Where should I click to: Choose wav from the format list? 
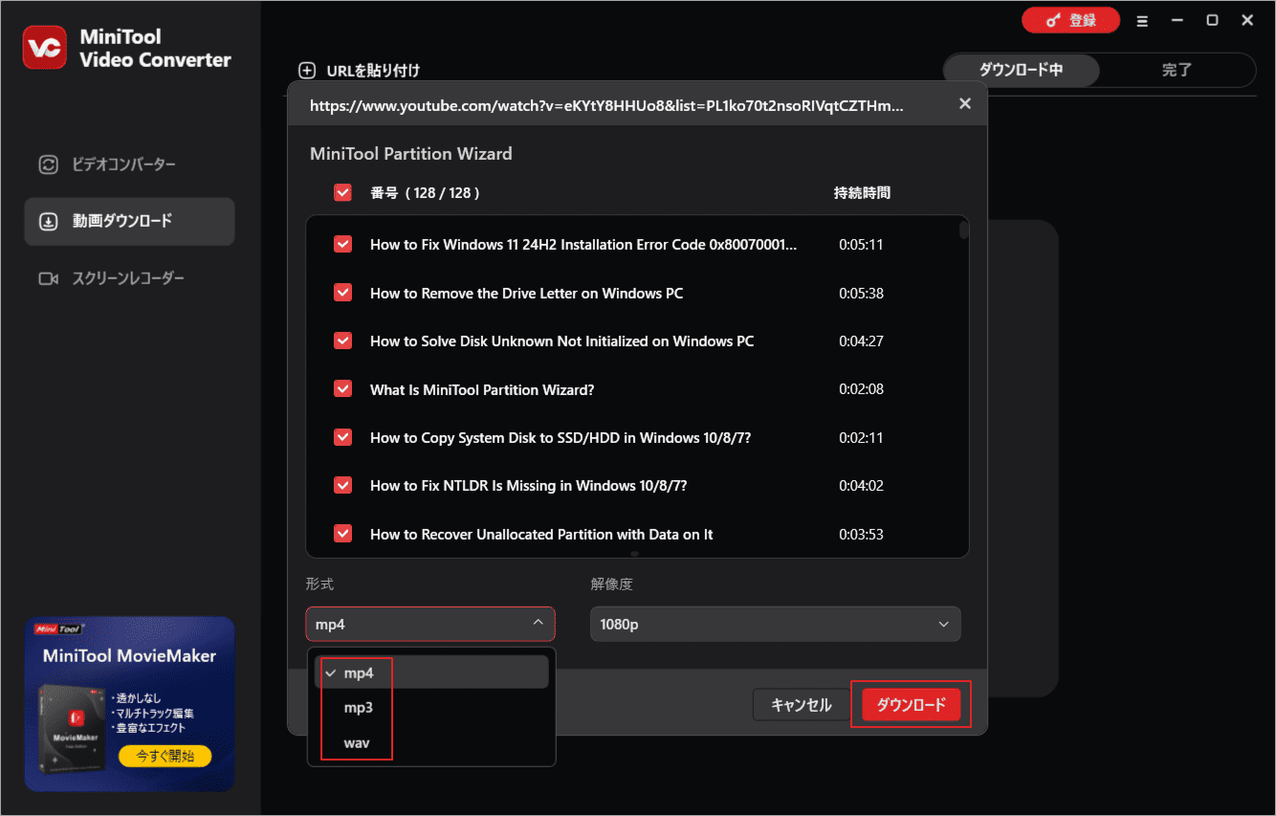click(x=431, y=742)
